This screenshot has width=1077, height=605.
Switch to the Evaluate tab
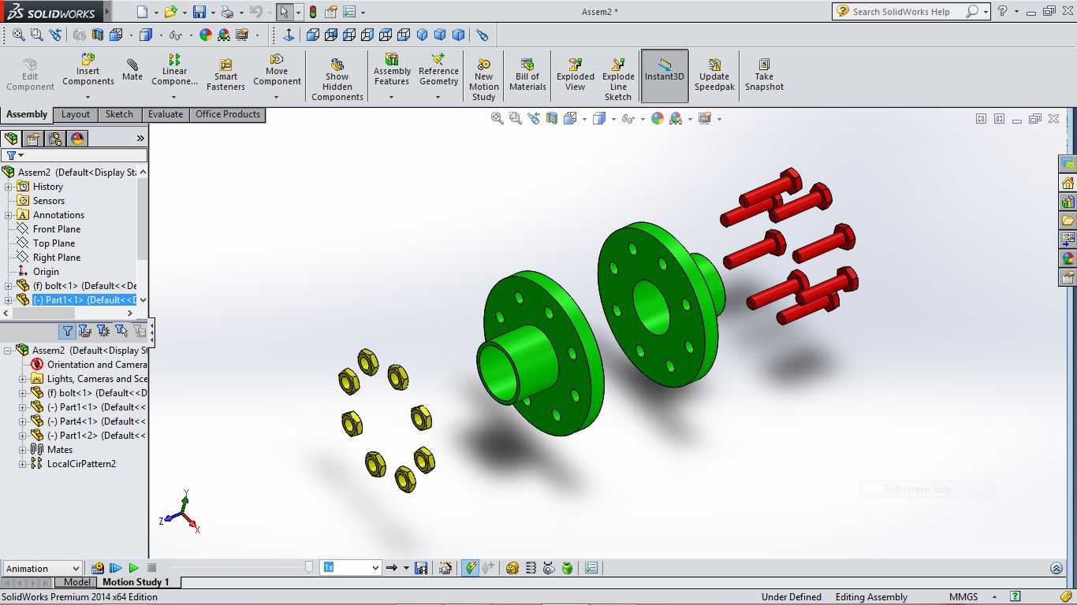tap(166, 115)
